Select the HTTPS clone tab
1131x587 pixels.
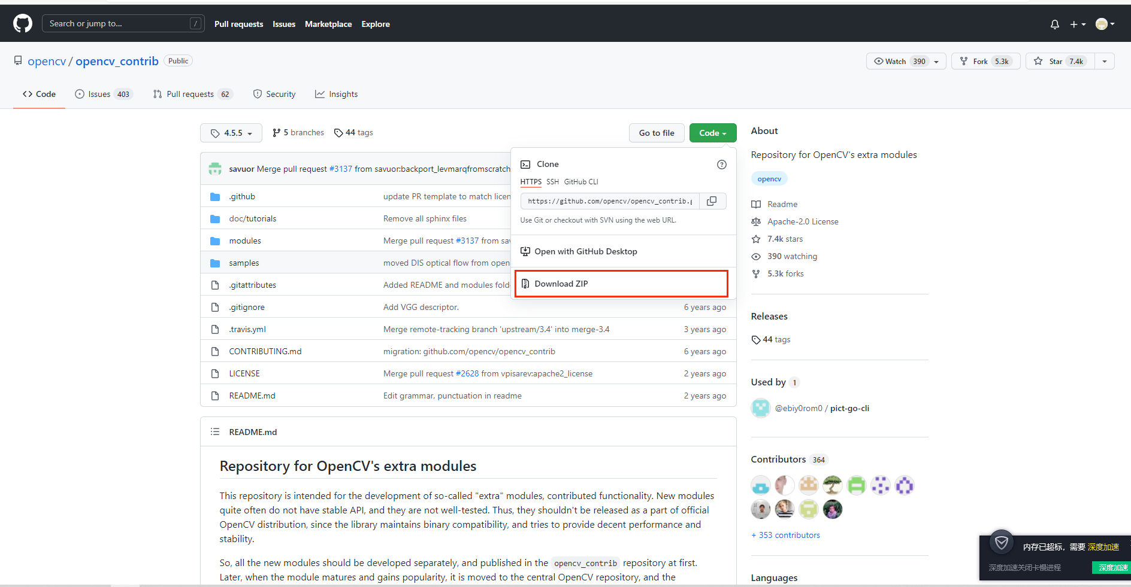[531, 182]
